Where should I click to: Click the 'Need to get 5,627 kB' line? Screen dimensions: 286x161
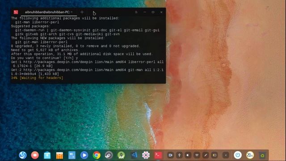(x=45, y=50)
